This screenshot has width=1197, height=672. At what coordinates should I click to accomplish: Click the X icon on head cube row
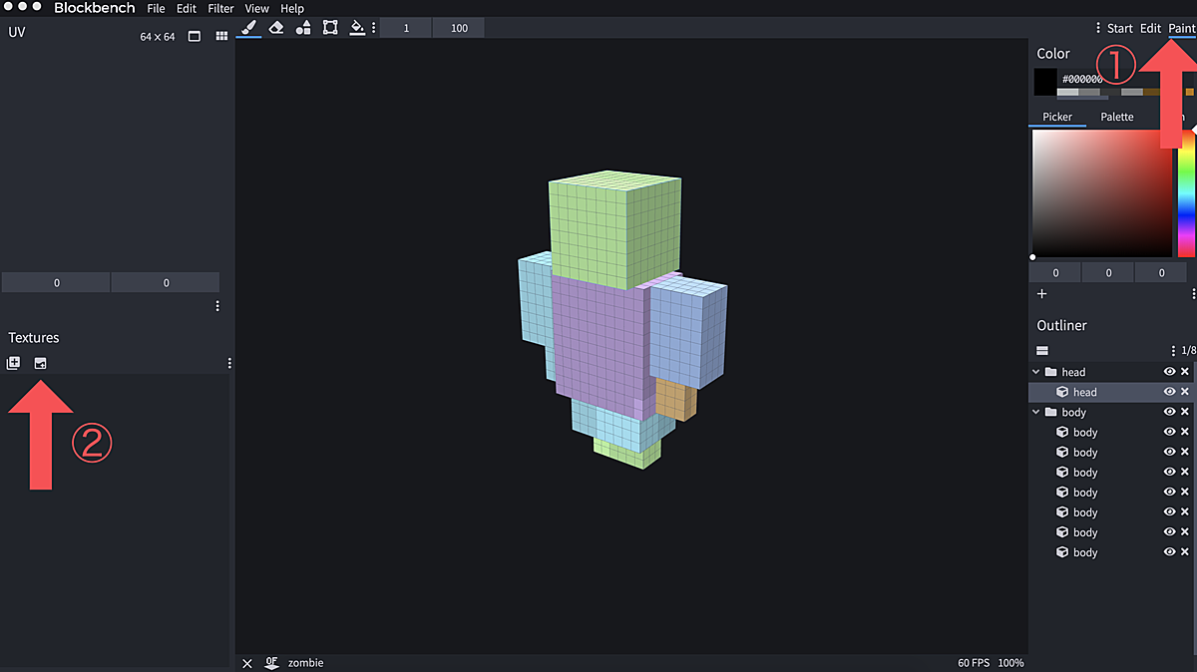pyautogui.click(x=1185, y=392)
